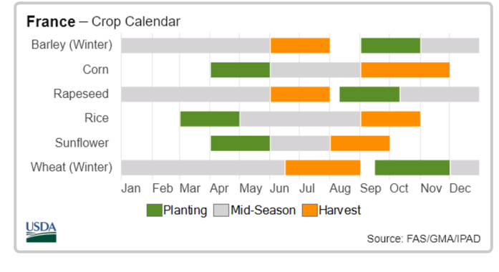Click the Barley (Winter) planting bar
The image size is (499, 272).
click(x=390, y=46)
